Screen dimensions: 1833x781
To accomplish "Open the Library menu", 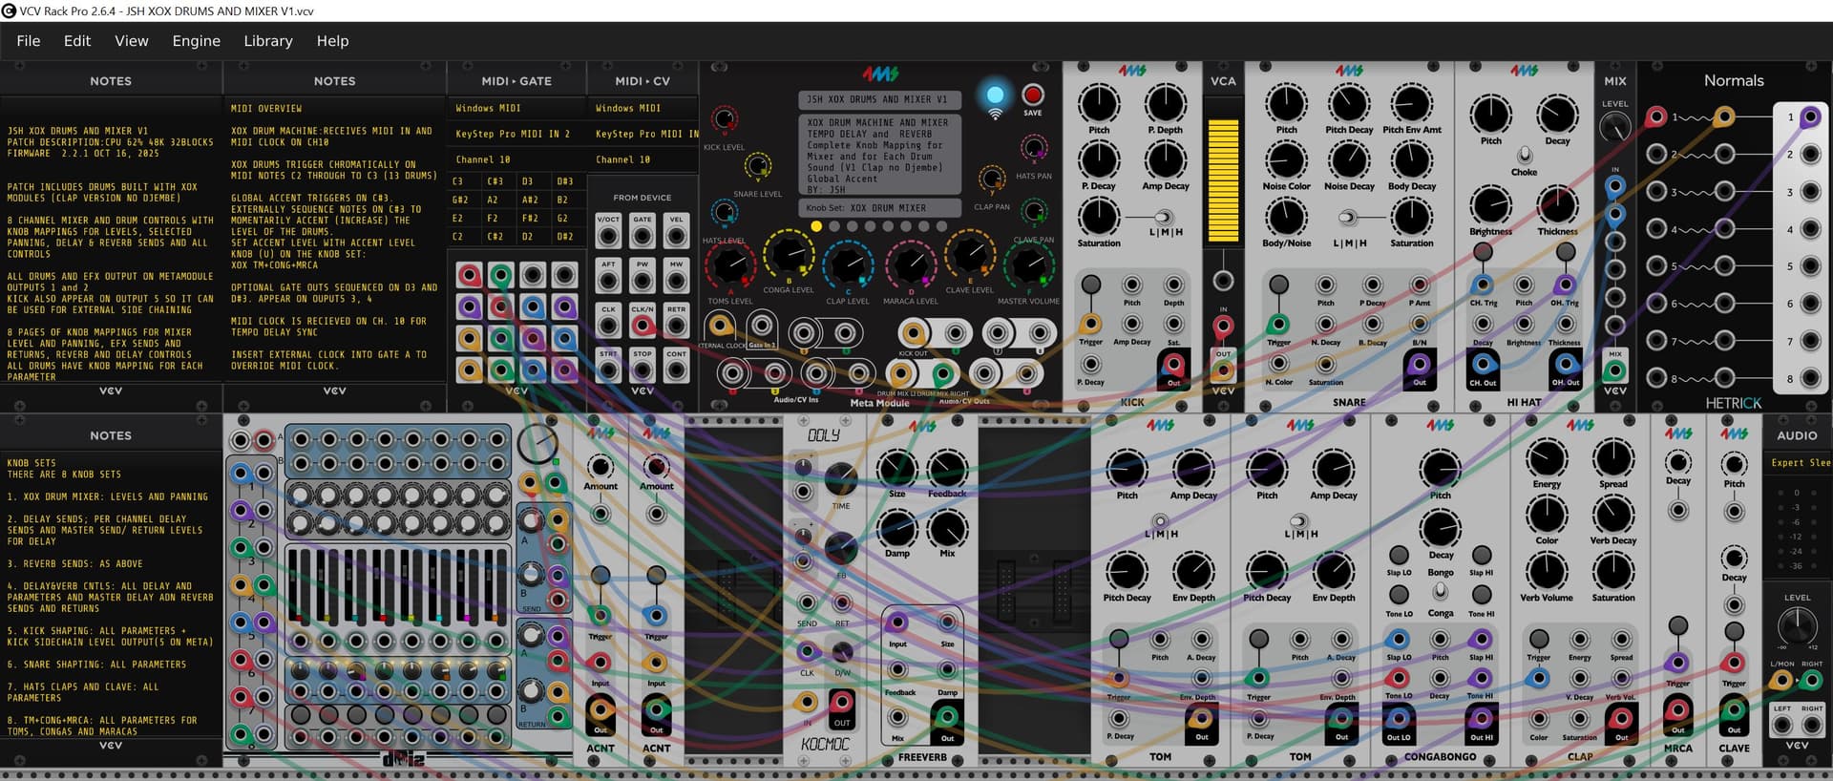I will (x=267, y=41).
